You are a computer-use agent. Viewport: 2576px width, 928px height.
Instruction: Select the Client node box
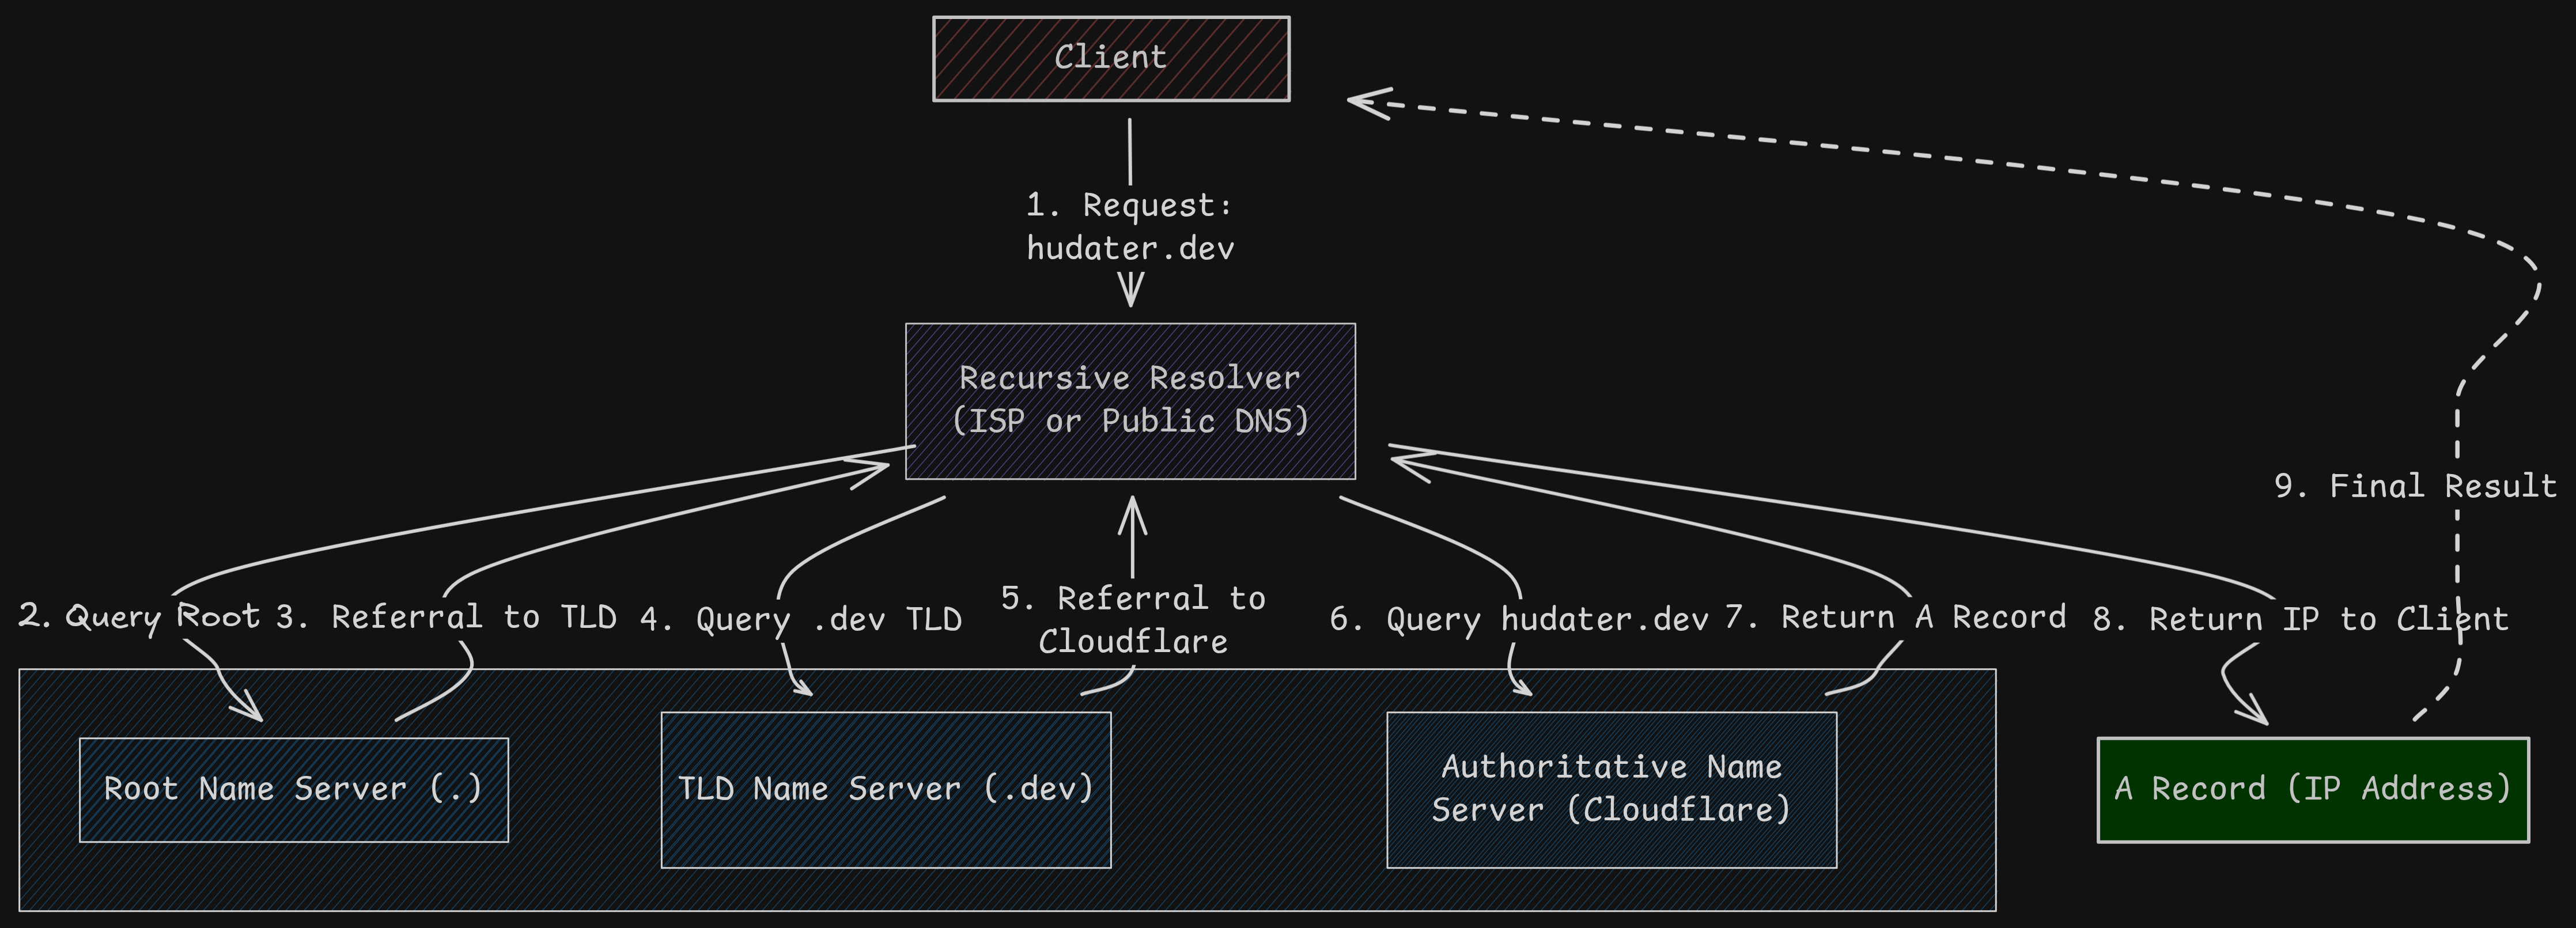(1113, 57)
